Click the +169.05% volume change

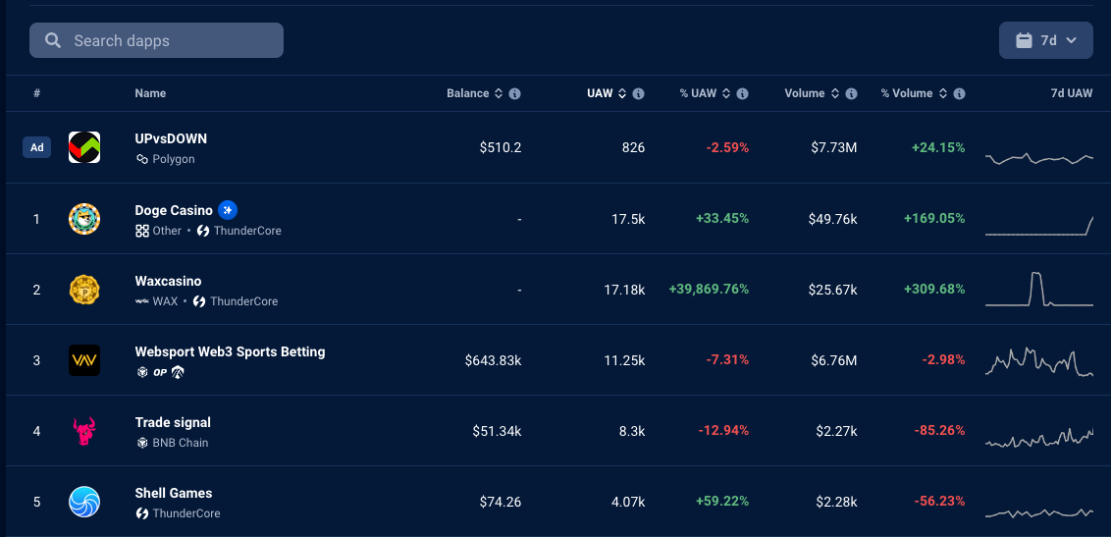[x=934, y=218]
